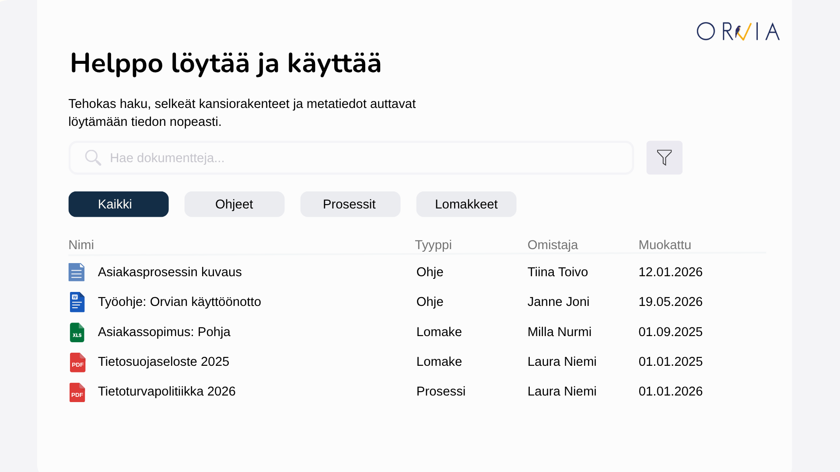Click the PDF icon for Tietoturvapolitiikka 2026
Viewport: 840px width, 472px height.
77,392
